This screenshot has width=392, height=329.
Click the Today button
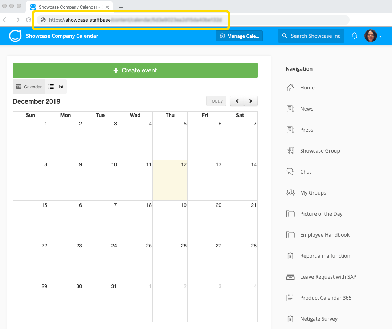point(216,101)
